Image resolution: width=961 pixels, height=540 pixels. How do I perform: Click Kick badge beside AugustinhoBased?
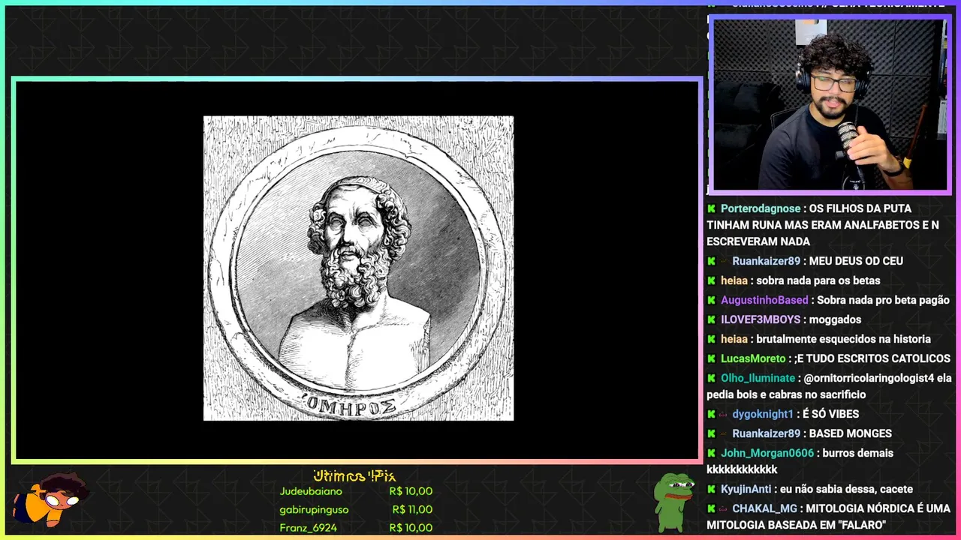pos(711,300)
